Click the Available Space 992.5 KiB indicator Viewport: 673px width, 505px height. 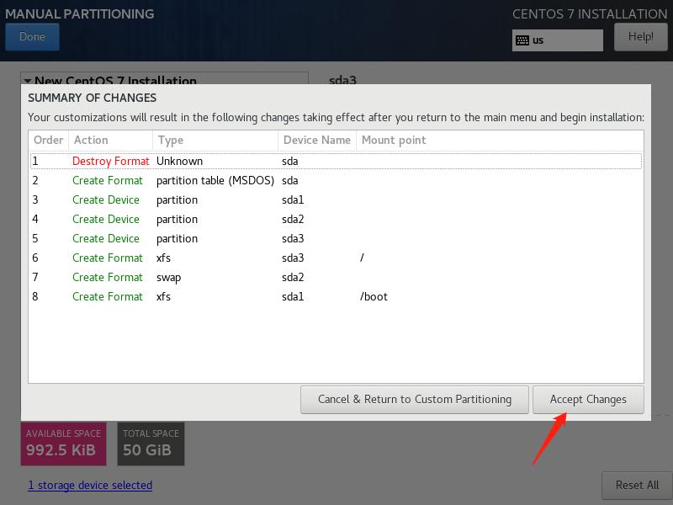[x=63, y=444]
